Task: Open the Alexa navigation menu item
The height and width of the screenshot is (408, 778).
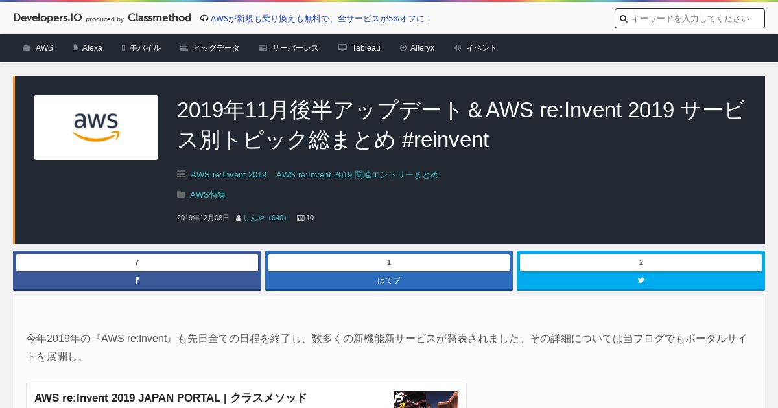Action: [92, 48]
